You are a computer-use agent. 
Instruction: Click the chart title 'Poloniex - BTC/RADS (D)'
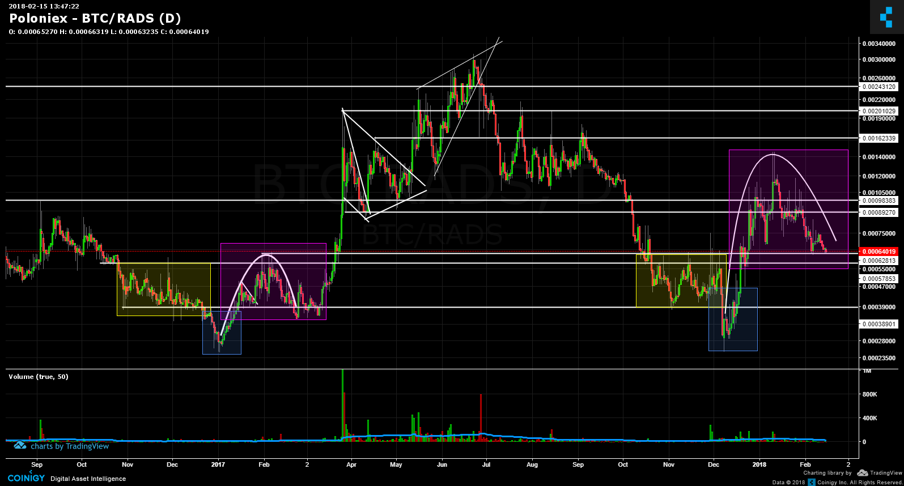[95, 18]
